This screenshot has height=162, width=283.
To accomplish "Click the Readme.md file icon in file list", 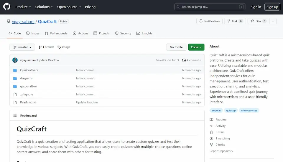I will click(x=15, y=102).
